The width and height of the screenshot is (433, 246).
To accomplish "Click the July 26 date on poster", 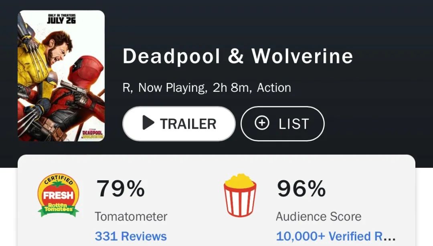I will pos(61,20).
